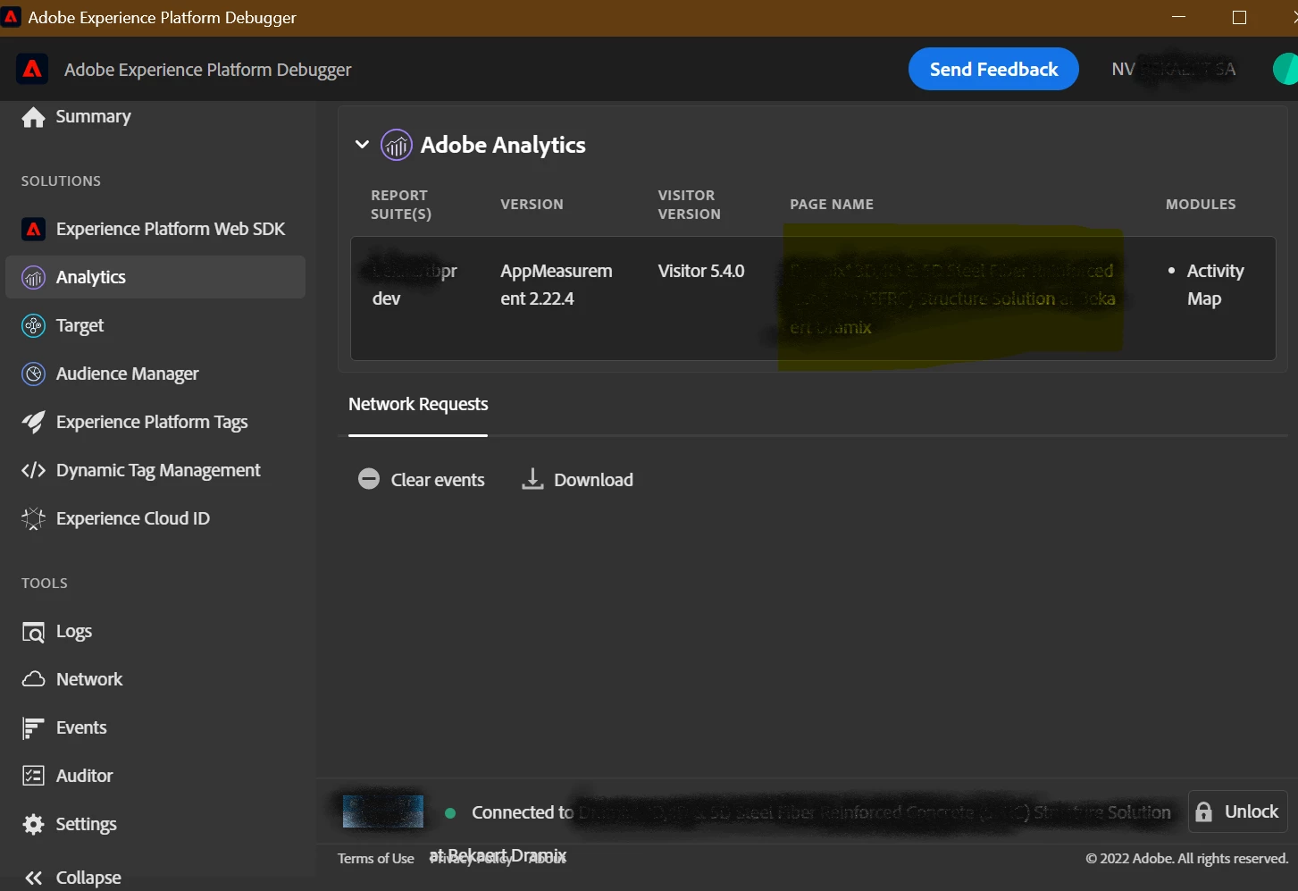Click the Unlock padlock icon
The image size is (1298, 891).
[x=1204, y=811]
